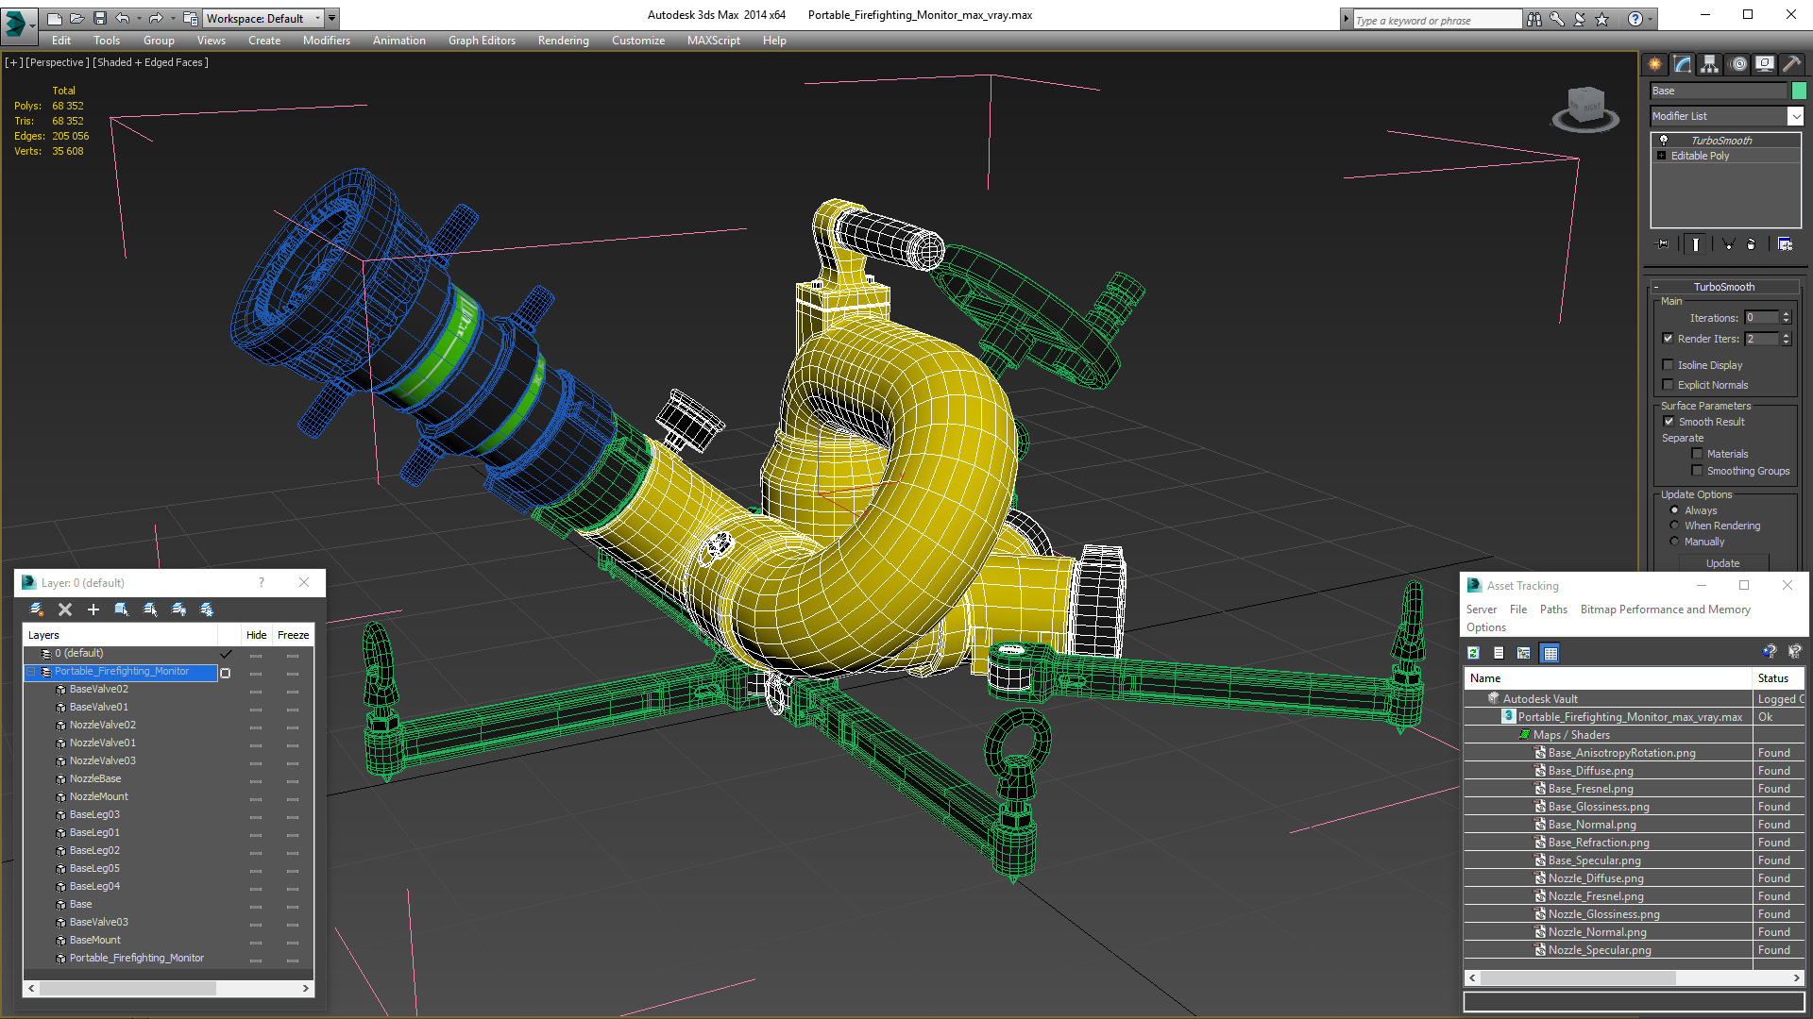The width and height of the screenshot is (1813, 1019).
Task: Click the ViewCube in the viewport
Action: (1585, 109)
